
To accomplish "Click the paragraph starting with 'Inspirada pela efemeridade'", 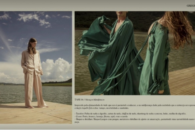I will click(134, 104).
